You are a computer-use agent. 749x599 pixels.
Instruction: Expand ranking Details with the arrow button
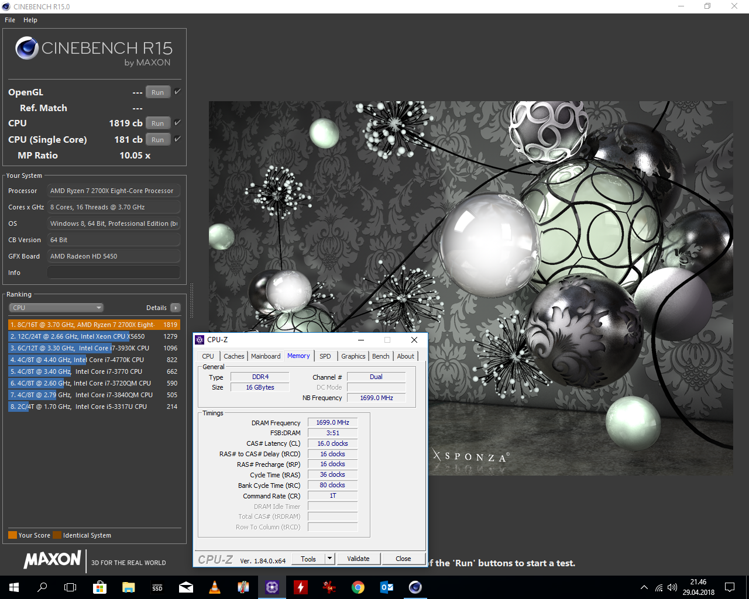(176, 308)
